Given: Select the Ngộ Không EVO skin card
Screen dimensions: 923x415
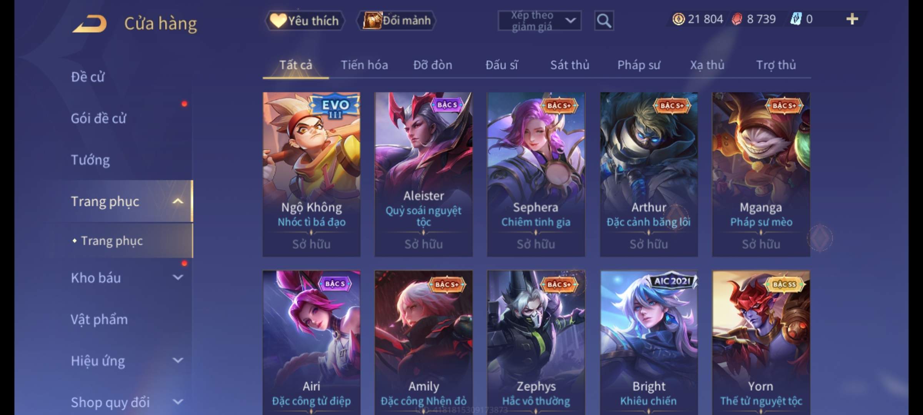Looking at the screenshot, I should pos(312,174).
